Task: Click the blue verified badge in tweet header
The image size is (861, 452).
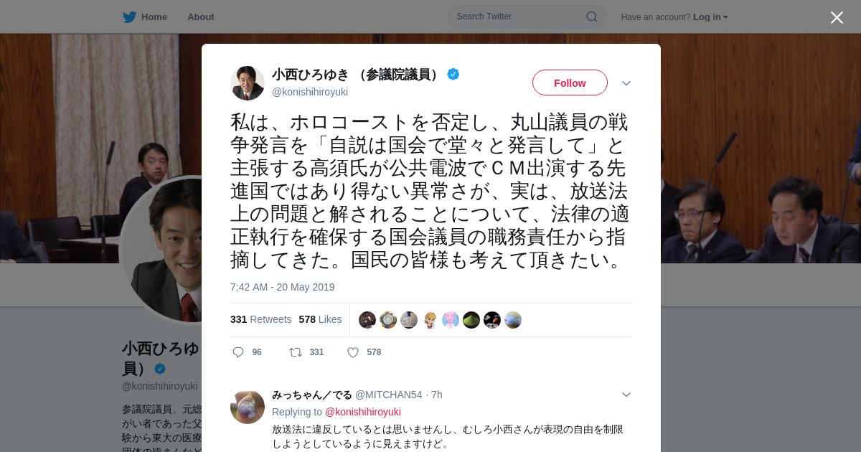Action: click(453, 74)
